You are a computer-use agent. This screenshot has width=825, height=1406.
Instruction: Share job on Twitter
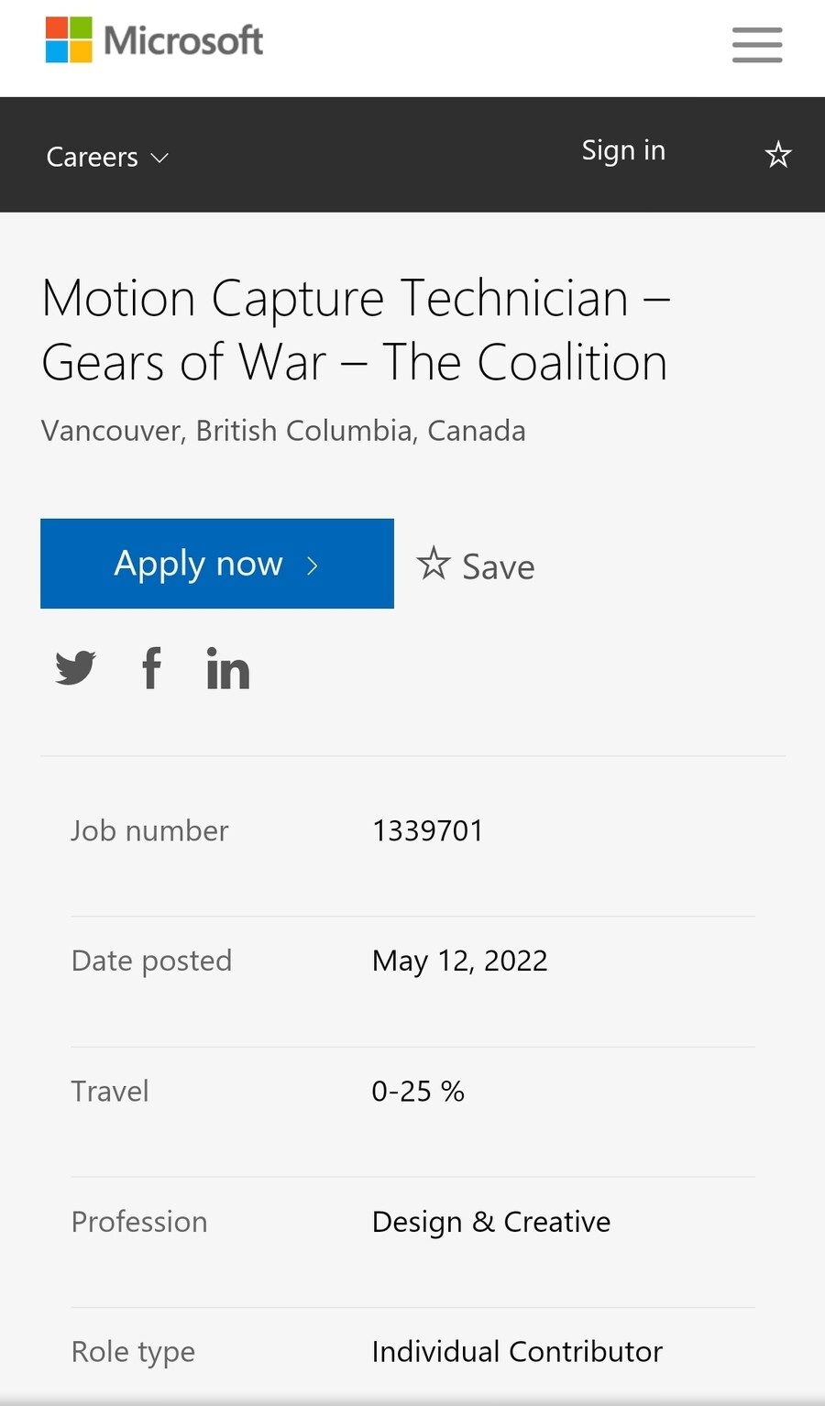click(x=75, y=667)
